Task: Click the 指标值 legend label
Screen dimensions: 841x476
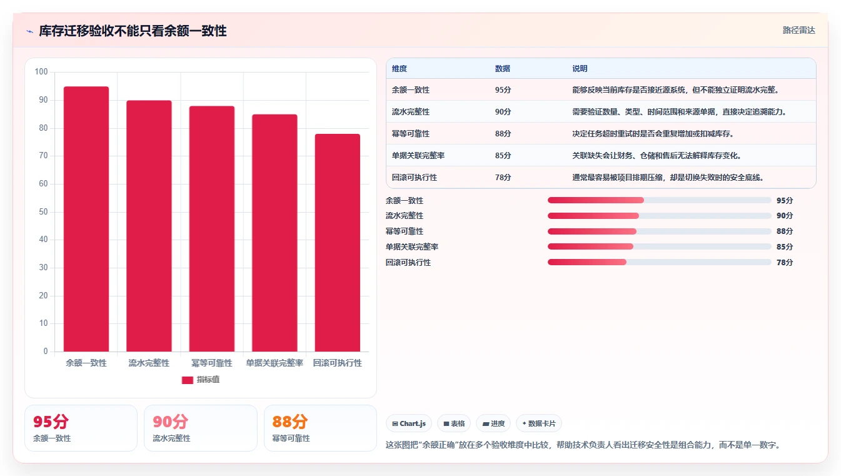Action: click(x=208, y=380)
